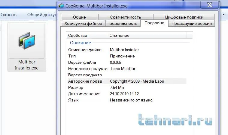Click the date value 24.10.2010 14:12
Viewport: 228px width, 135px height.
click(x=124, y=94)
